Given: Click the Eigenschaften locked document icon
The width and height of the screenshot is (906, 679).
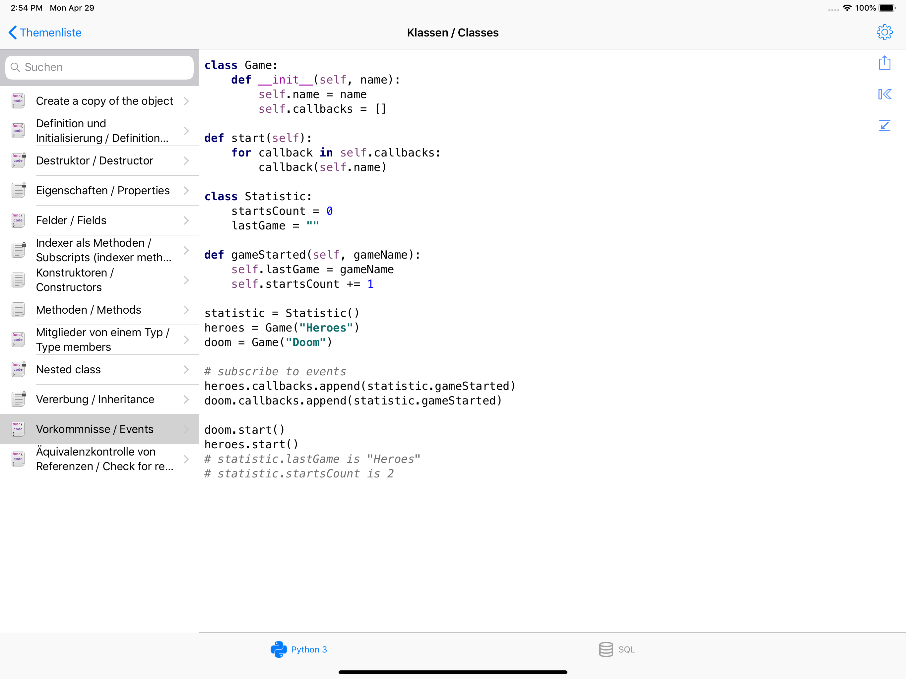Looking at the screenshot, I should pyautogui.click(x=19, y=190).
